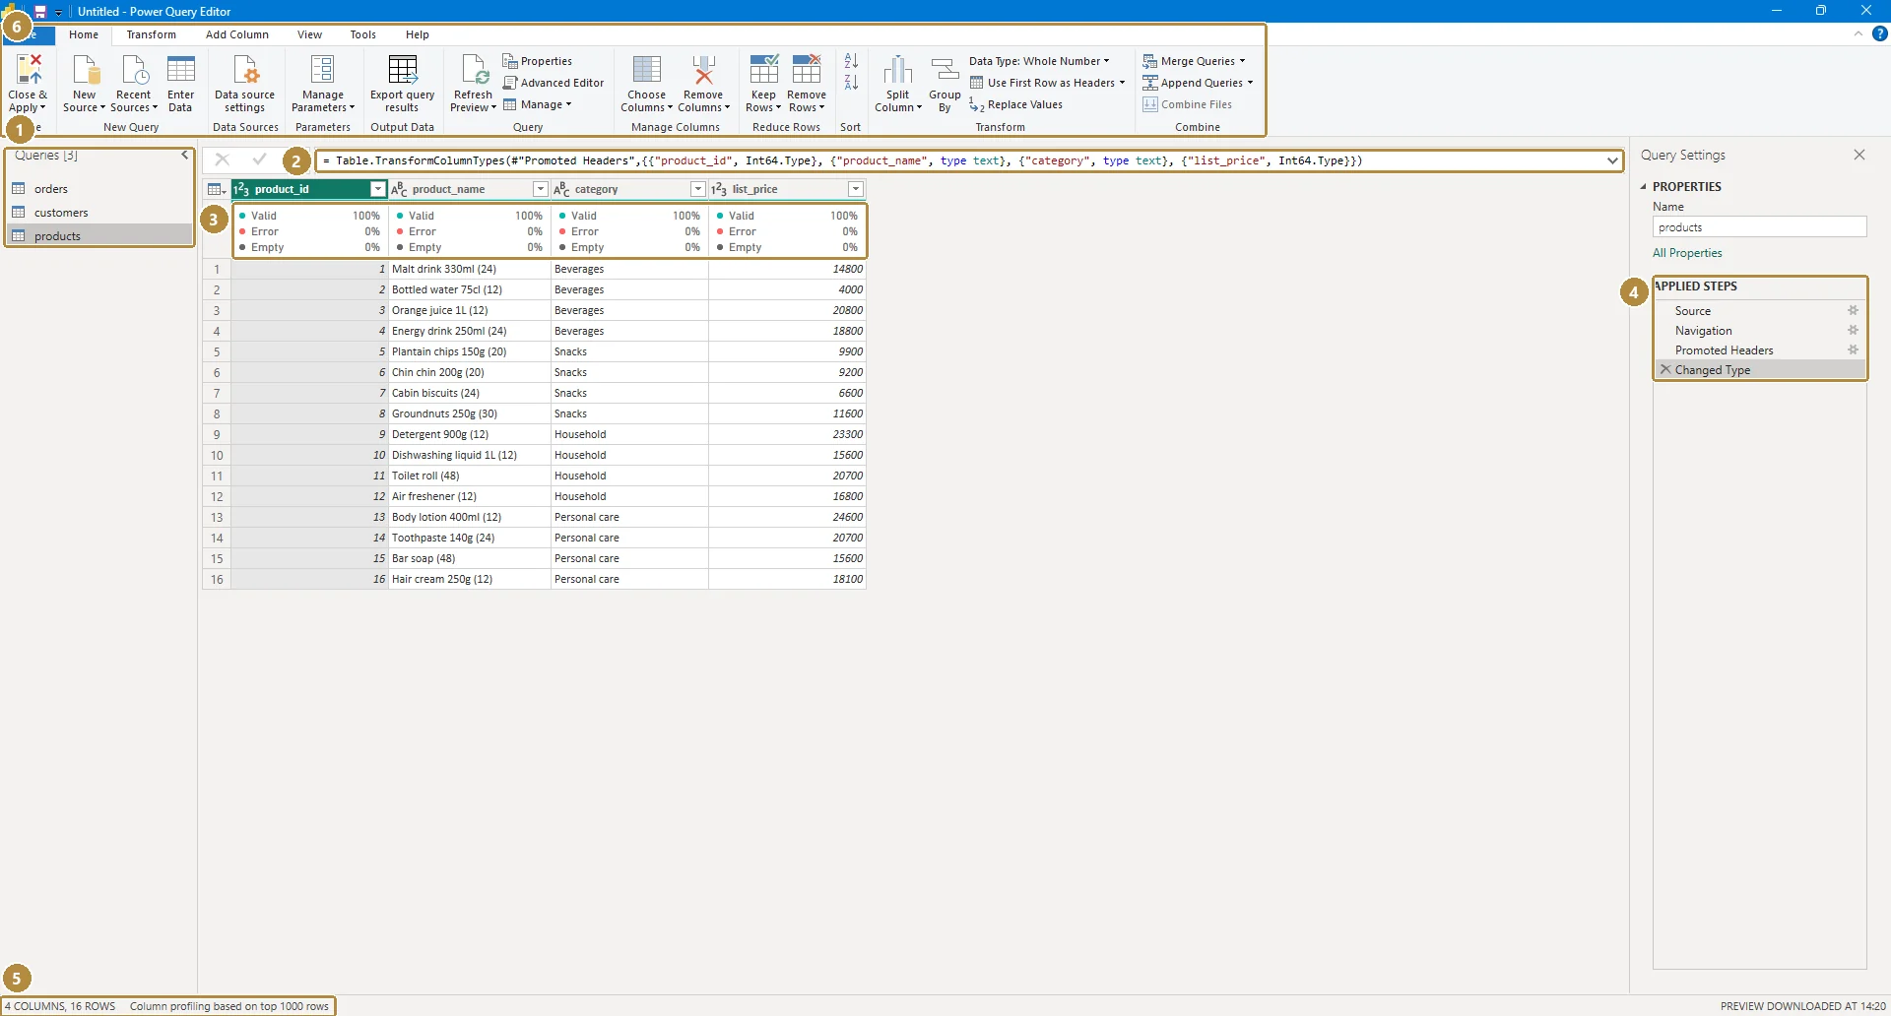Cancel formula edit with the X button

(x=222, y=159)
